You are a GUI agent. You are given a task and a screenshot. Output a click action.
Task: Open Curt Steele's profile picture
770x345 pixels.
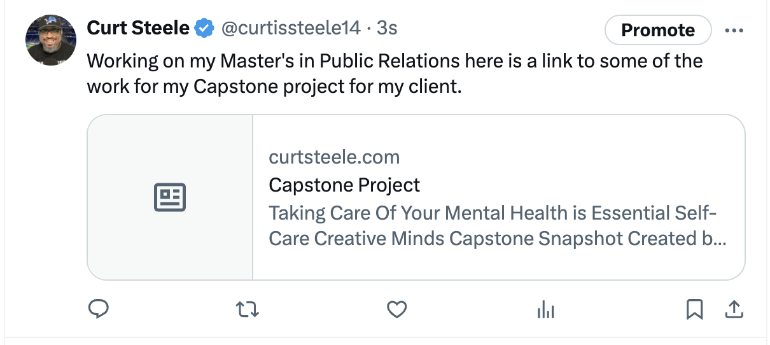(51, 40)
